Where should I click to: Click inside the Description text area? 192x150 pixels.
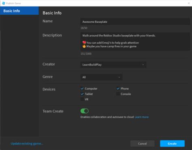coord(135,41)
